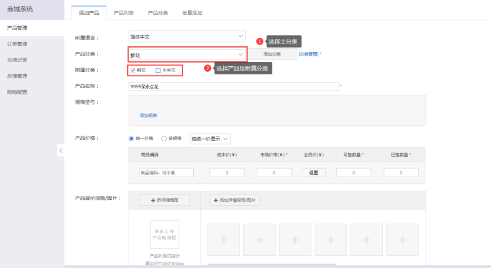Select the 多规格 radio button
The image size is (491, 268).
164,139
